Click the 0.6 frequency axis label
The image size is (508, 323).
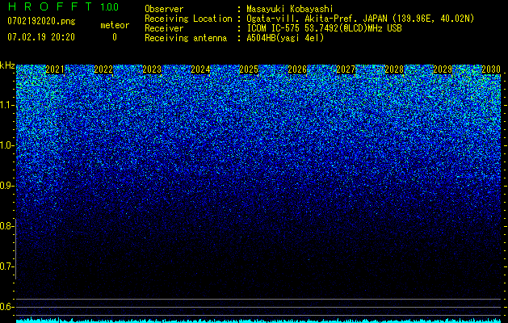coord(6,307)
